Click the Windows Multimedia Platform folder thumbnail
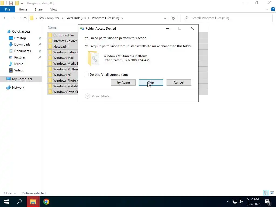Viewport: 276px width, 207px height. tap(93, 58)
